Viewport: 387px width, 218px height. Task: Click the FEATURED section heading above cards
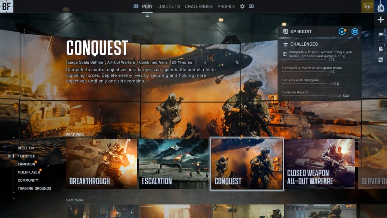tap(75, 135)
